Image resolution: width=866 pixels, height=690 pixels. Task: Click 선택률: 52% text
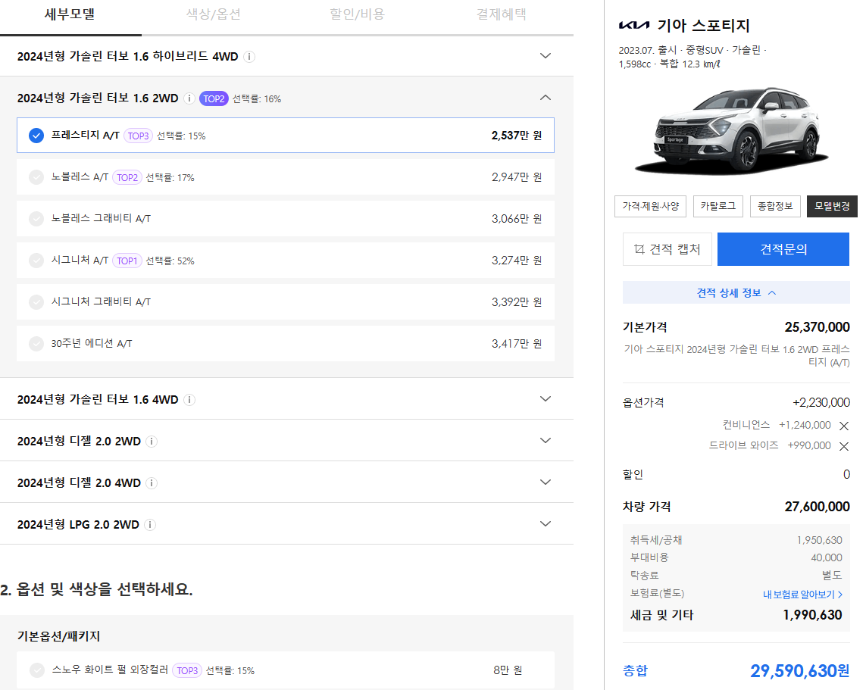point(170,261)
